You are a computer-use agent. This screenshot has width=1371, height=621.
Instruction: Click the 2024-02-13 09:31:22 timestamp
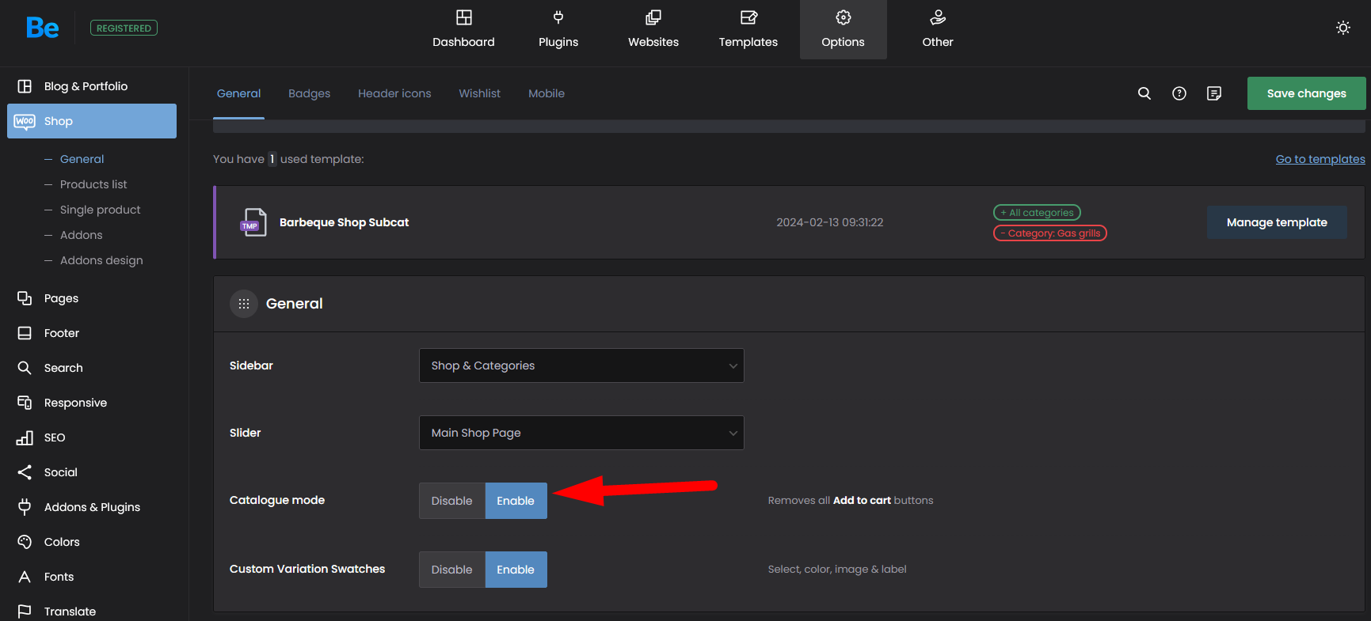pos(830,222)
